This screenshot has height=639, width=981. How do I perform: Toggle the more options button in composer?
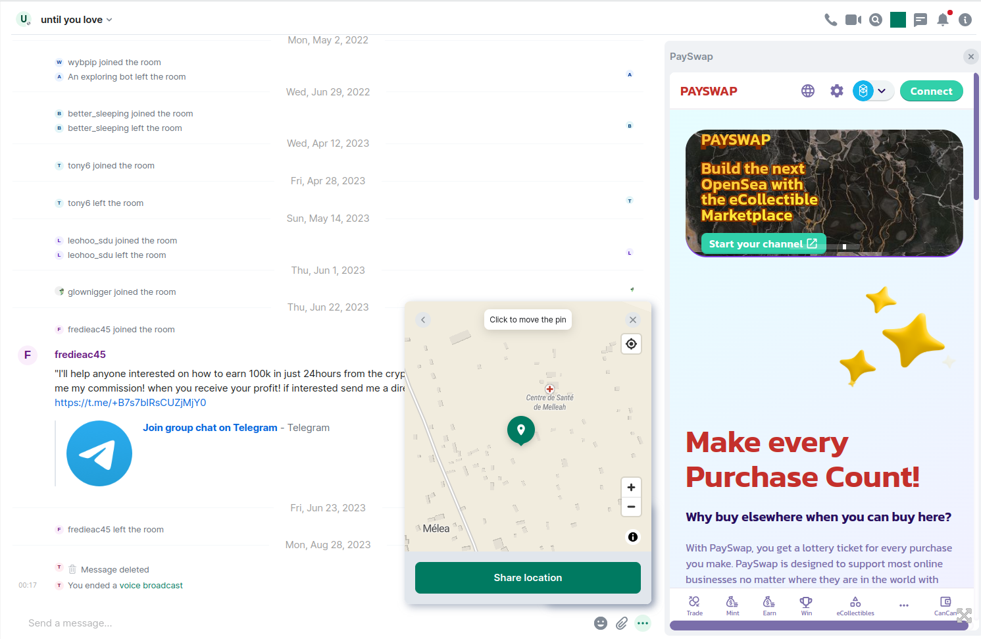click(x=643, y=623)
